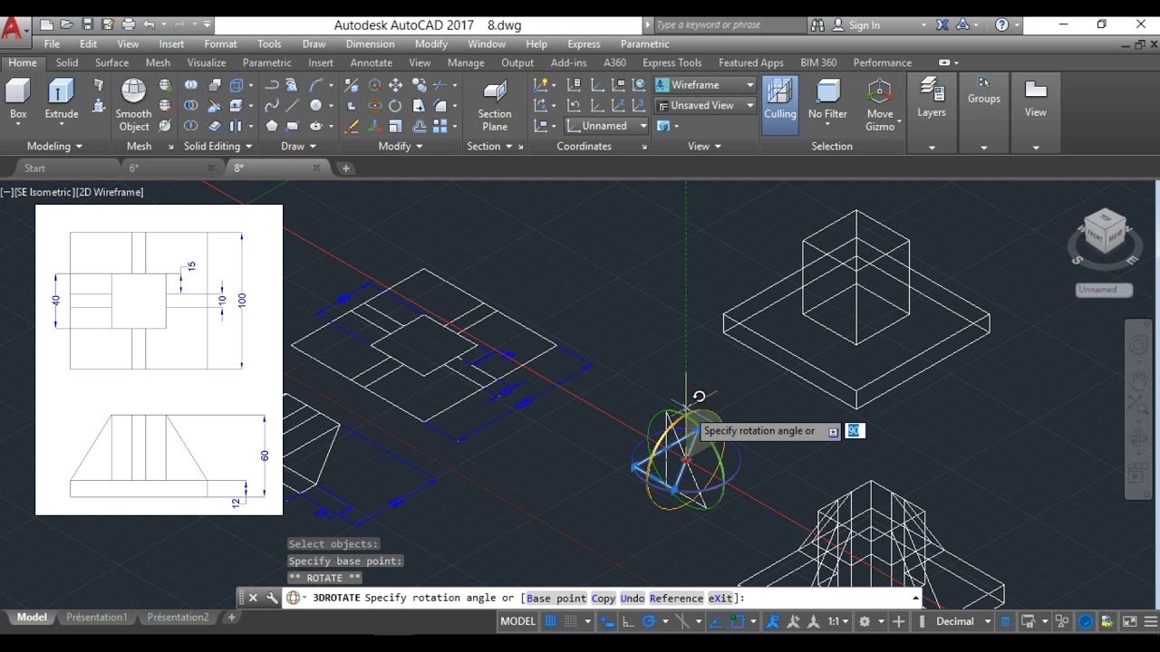Screen dimensions: 1160x652
Task: Toggle snap mode in status bar
Action: [572, 621]
